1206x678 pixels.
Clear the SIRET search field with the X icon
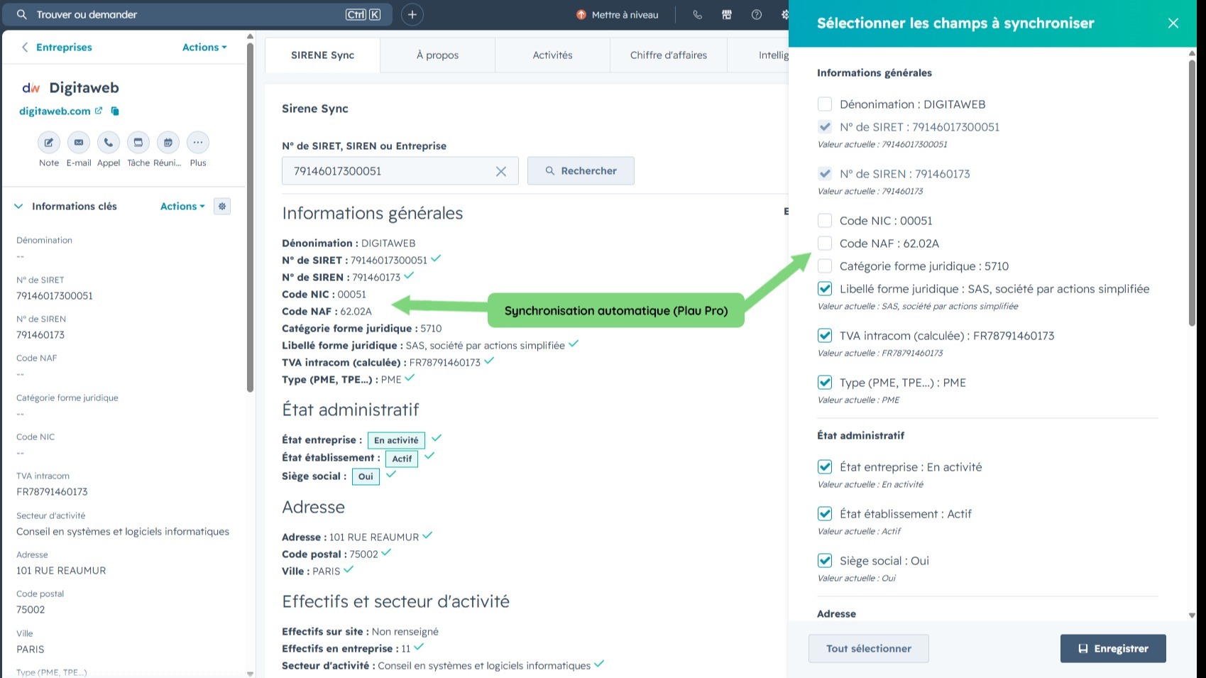(x=501, y=171)
